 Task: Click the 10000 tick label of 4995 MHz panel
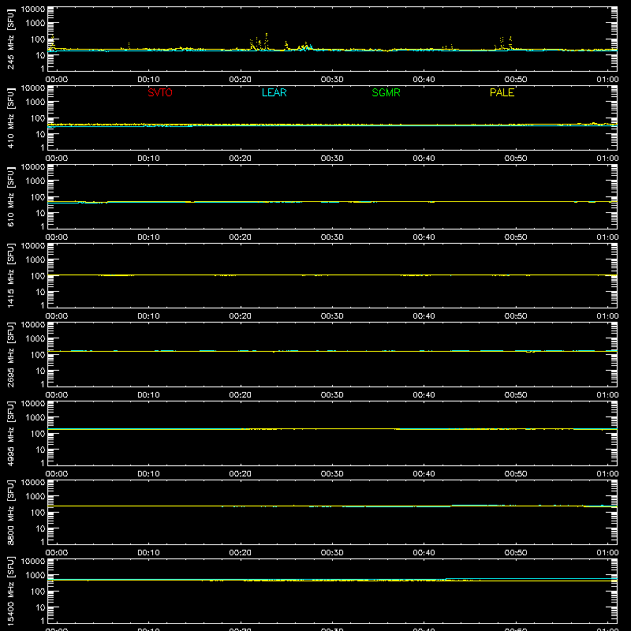[33, 404]
